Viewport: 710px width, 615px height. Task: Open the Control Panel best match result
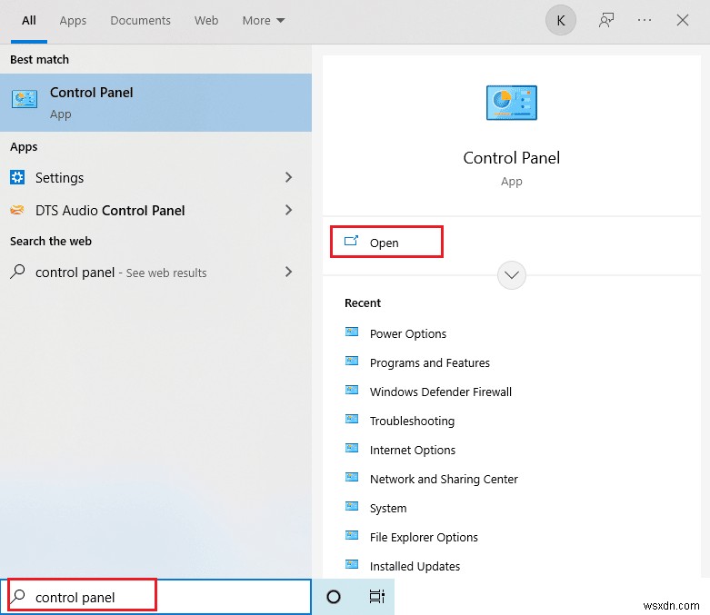[155, 103]
